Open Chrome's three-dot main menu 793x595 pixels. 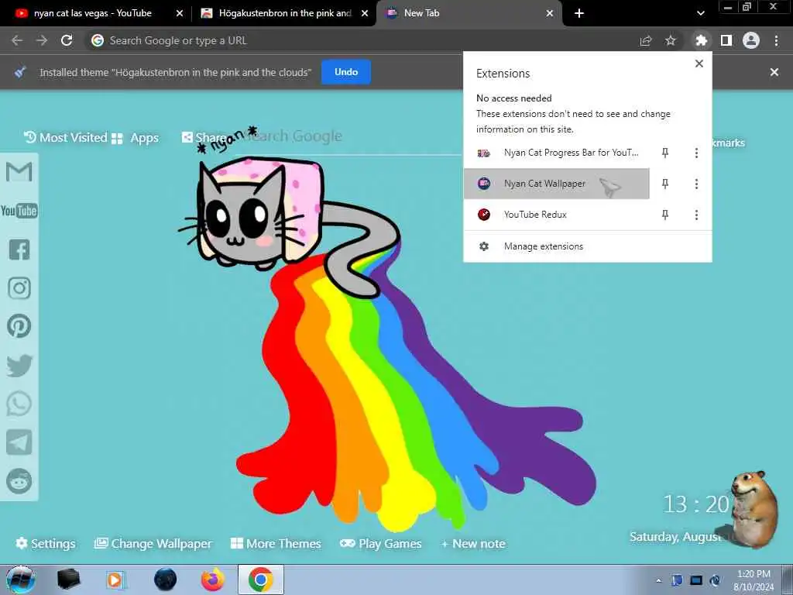(x=776, y=40)
